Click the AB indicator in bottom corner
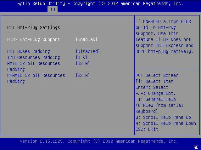201x150 pixels. tap(196, 147)
